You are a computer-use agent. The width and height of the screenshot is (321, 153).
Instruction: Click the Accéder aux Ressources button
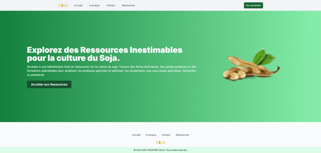[x=49, y=84]
